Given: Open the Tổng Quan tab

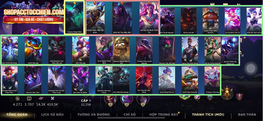Looking at the screenshot, I should click(17, 115).
